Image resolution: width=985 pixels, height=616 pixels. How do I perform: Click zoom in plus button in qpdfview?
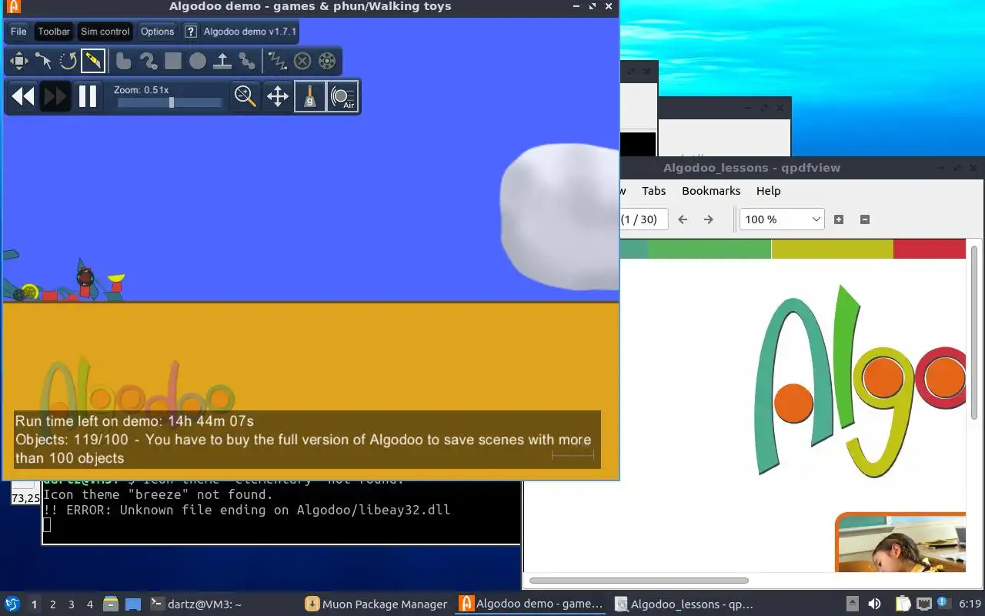(x=839, y=219)
